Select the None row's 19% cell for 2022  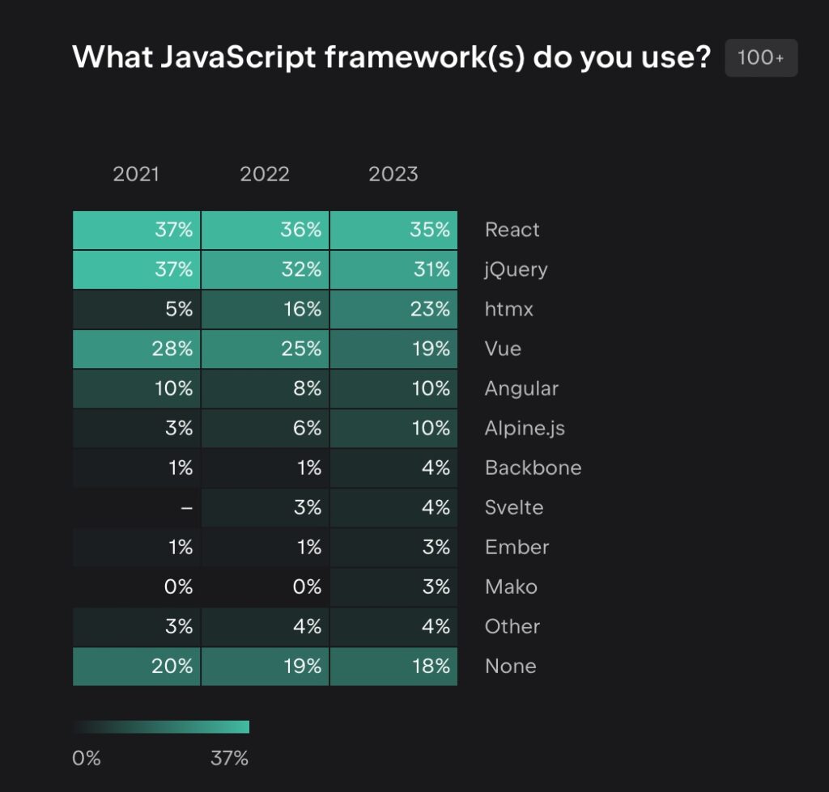click(x=265, y=667)
